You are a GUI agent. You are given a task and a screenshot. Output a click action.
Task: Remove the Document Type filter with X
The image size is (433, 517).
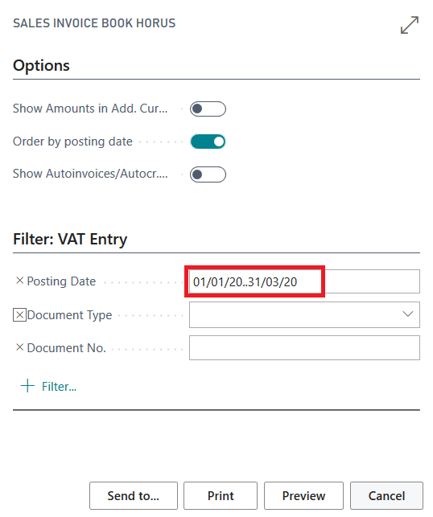(x=20, y=315)
